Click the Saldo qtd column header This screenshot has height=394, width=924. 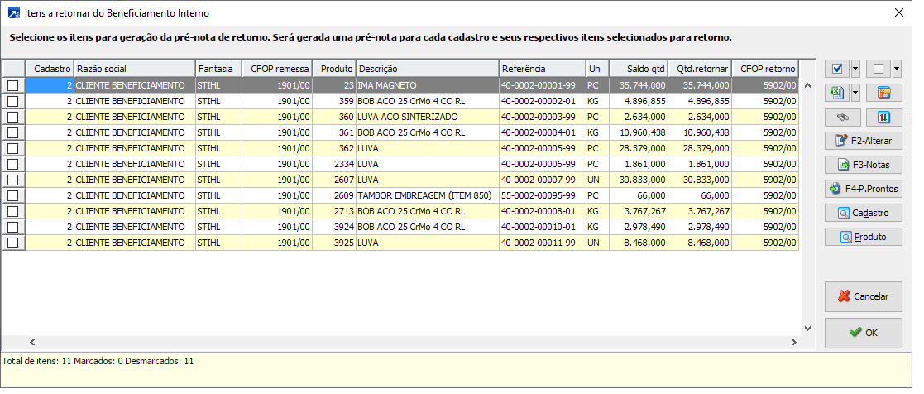click(638, 69)
